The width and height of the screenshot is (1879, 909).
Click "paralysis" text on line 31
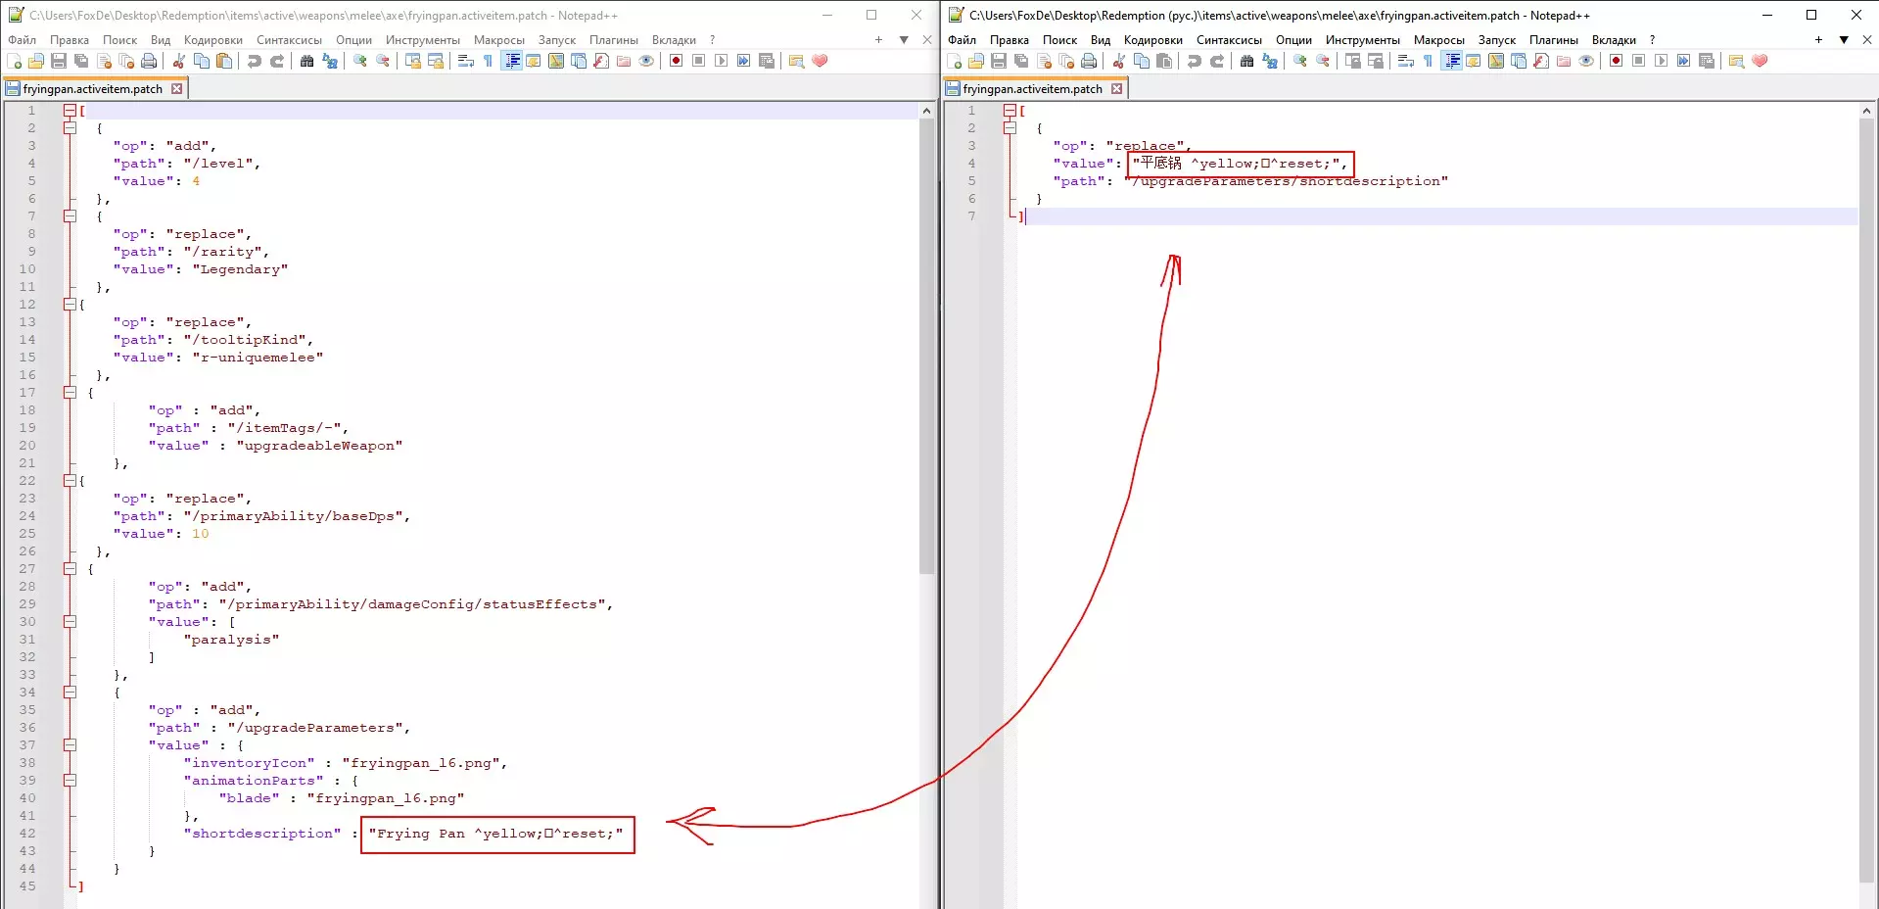pos(231,640)
